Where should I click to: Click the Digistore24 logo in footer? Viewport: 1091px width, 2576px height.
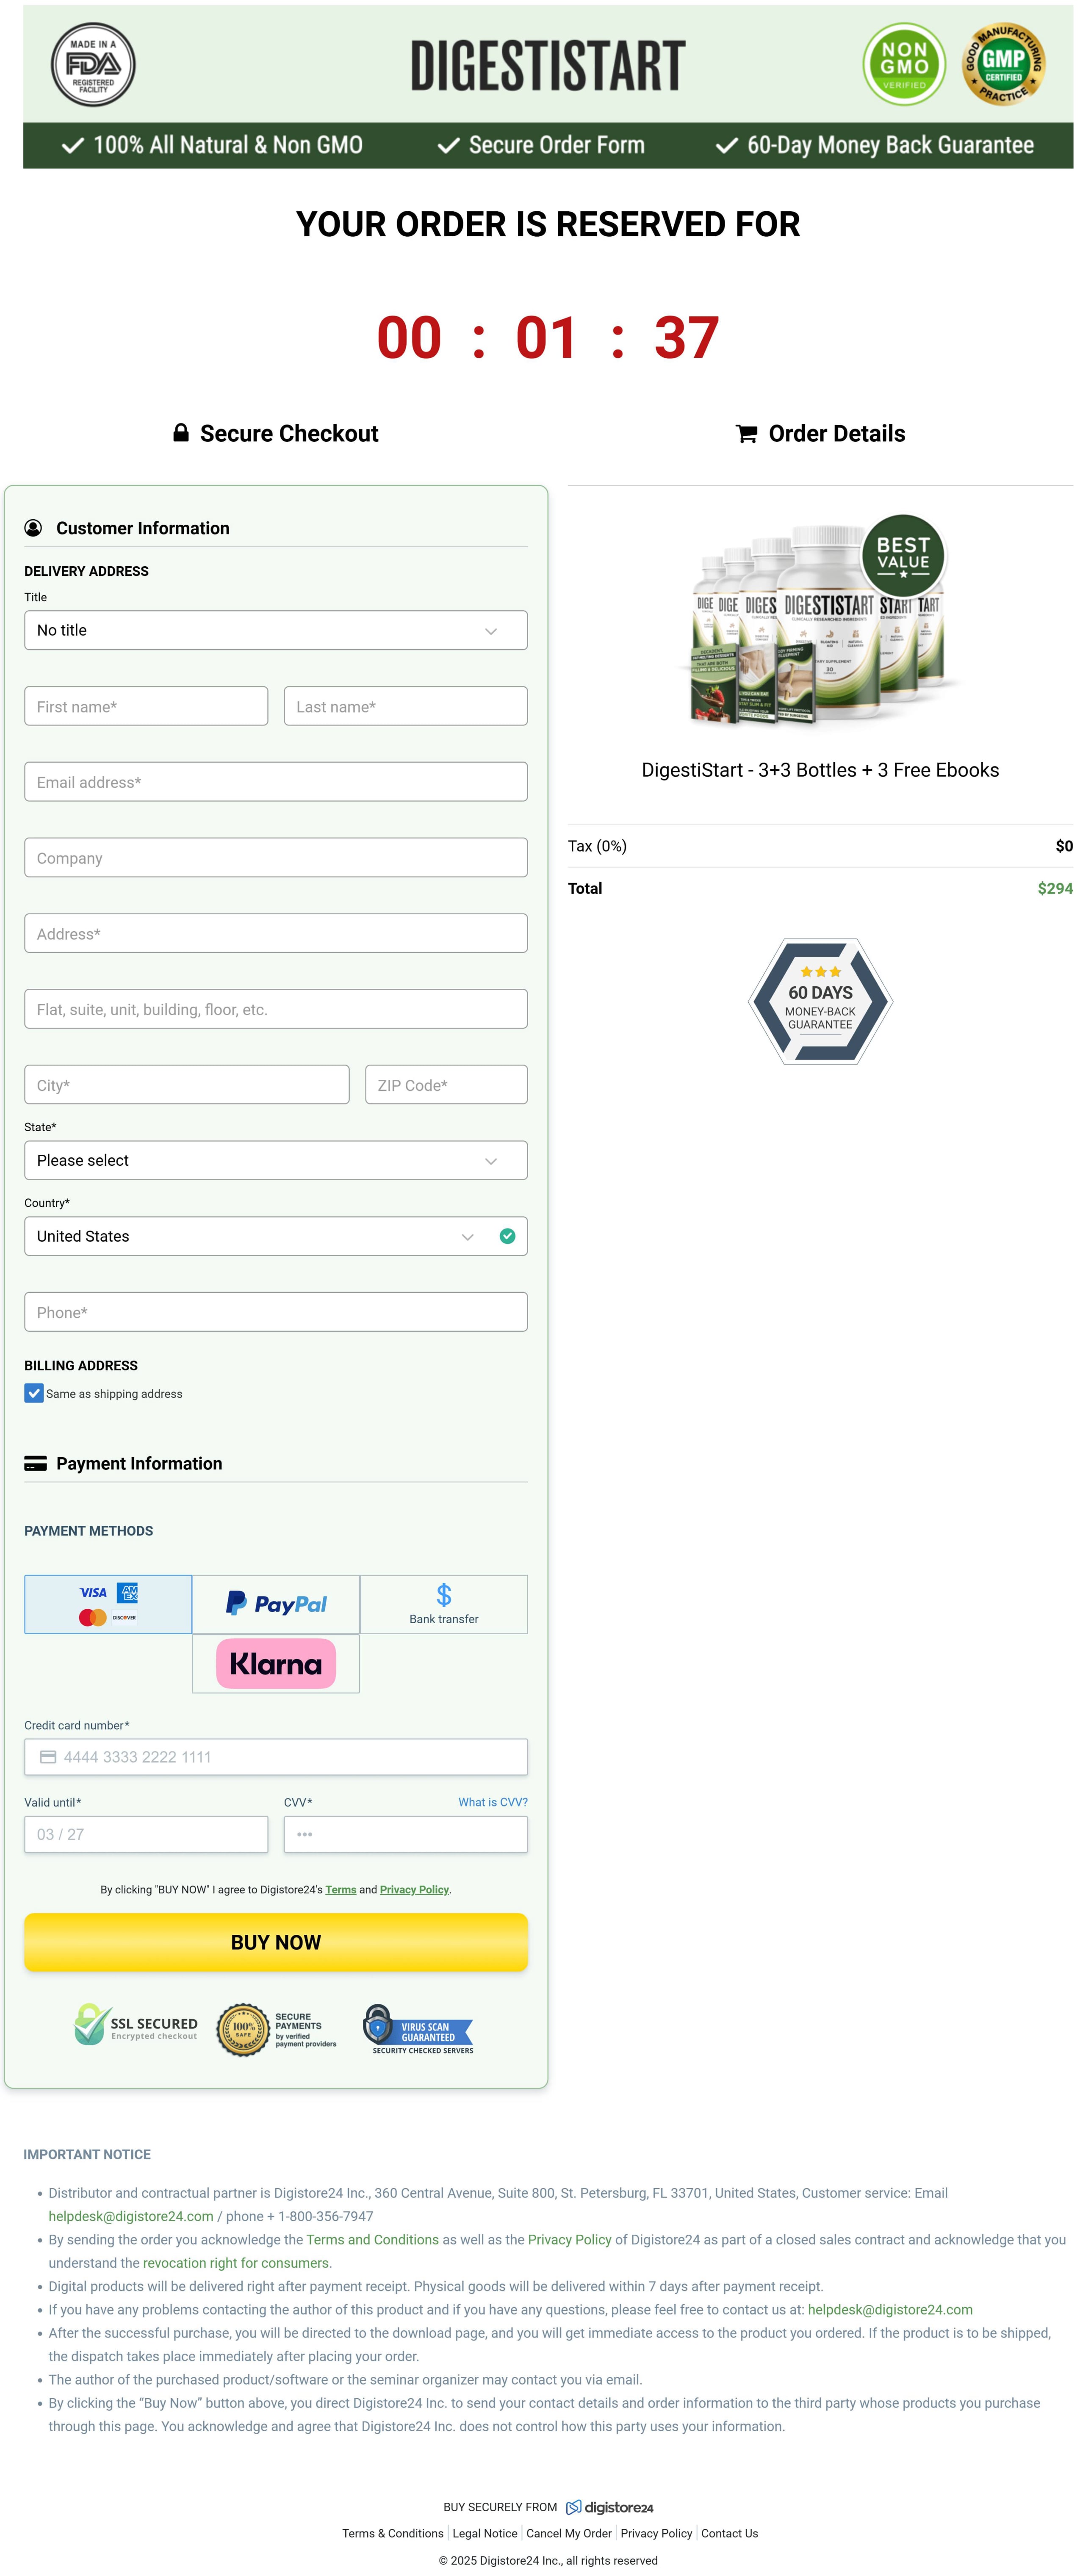click(x=609, y=2507)
